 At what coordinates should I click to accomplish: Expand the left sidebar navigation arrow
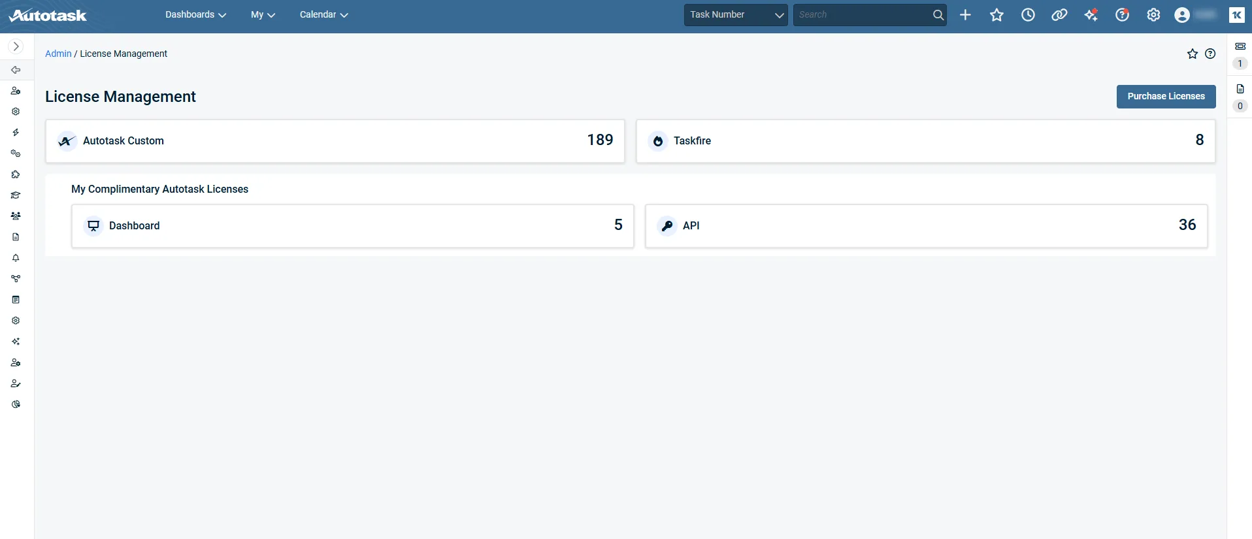click(16, 46)
